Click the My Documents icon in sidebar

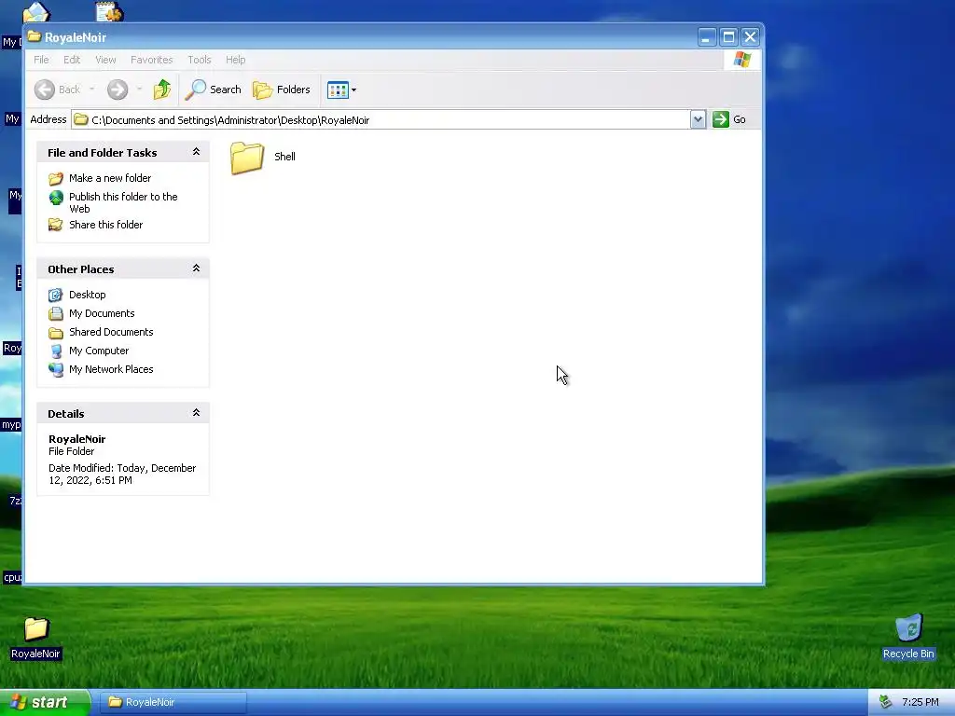tap(56, 313)
